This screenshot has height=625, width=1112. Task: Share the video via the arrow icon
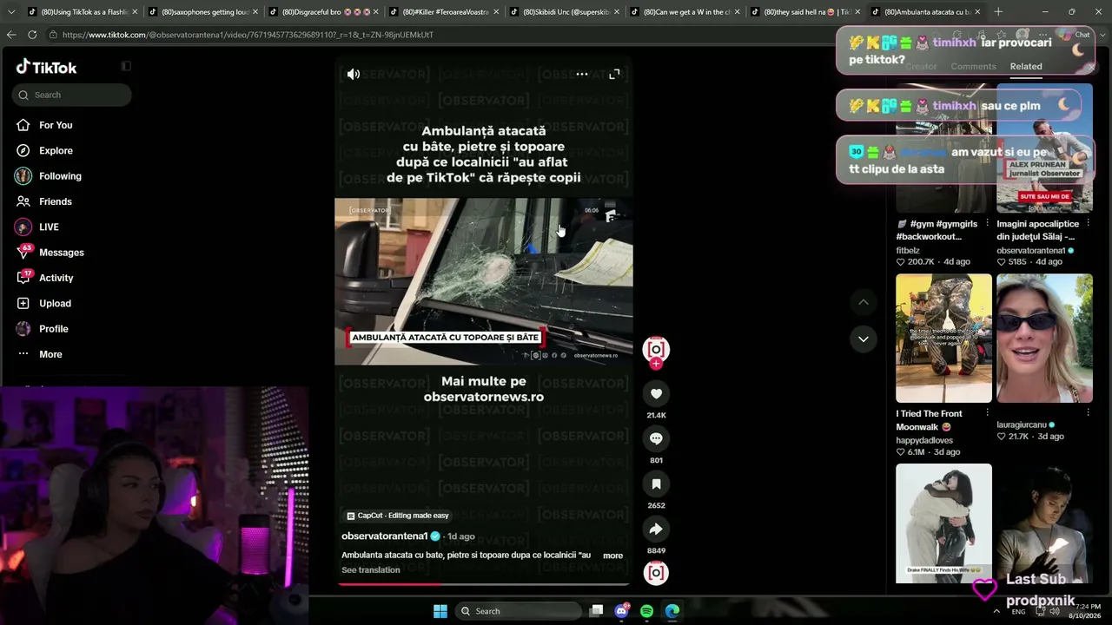coord(656,529)
